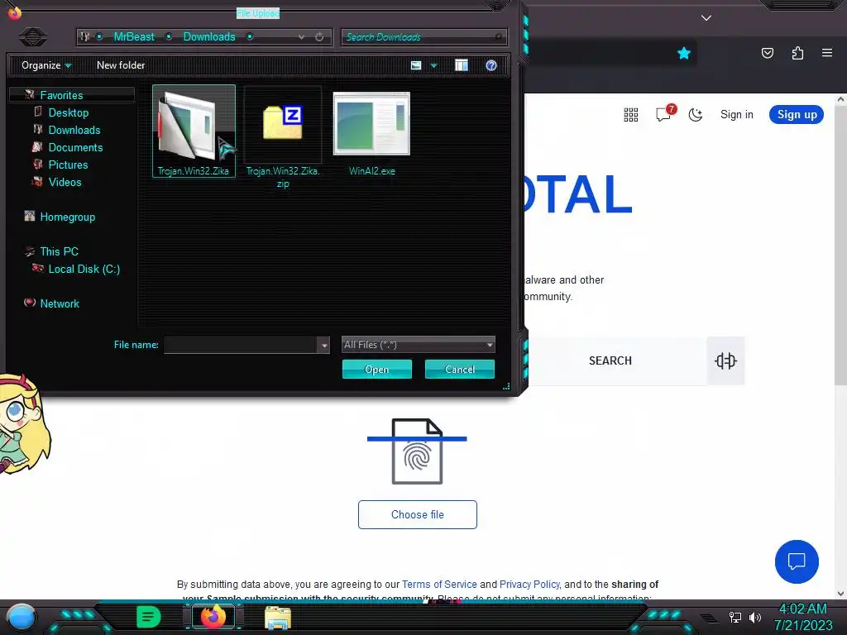This screenshot has height=635, width=847.
Task: Open Desktop in the navigation pane
Action: click(69, 112)
